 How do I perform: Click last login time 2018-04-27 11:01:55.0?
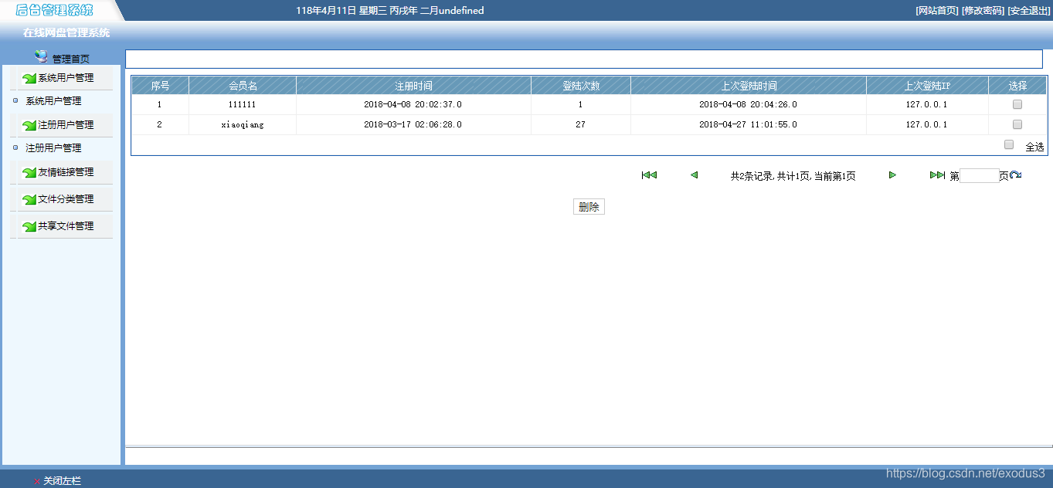coord(749,124)
